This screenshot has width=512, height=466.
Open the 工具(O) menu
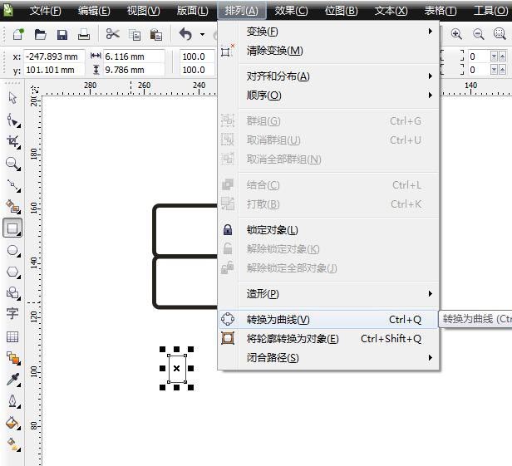pyautogui.click(x=490, y=11)
